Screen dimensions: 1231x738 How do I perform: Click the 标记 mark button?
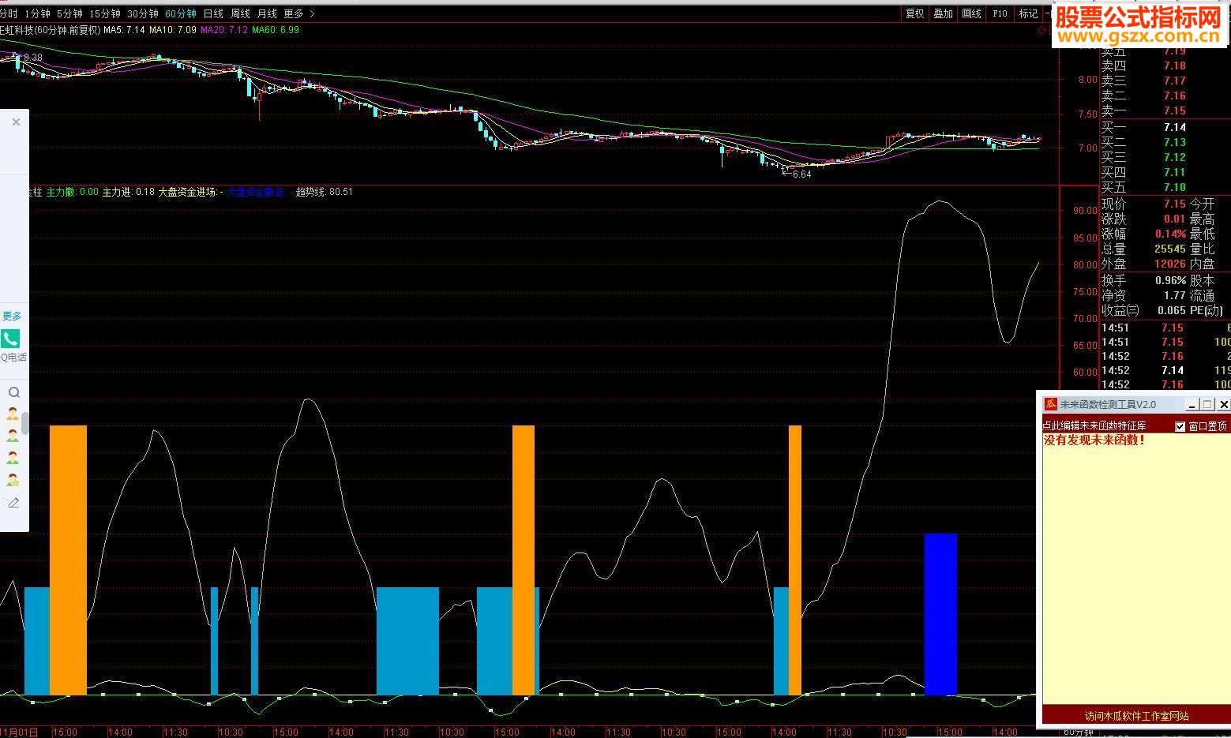point(1028,13)
